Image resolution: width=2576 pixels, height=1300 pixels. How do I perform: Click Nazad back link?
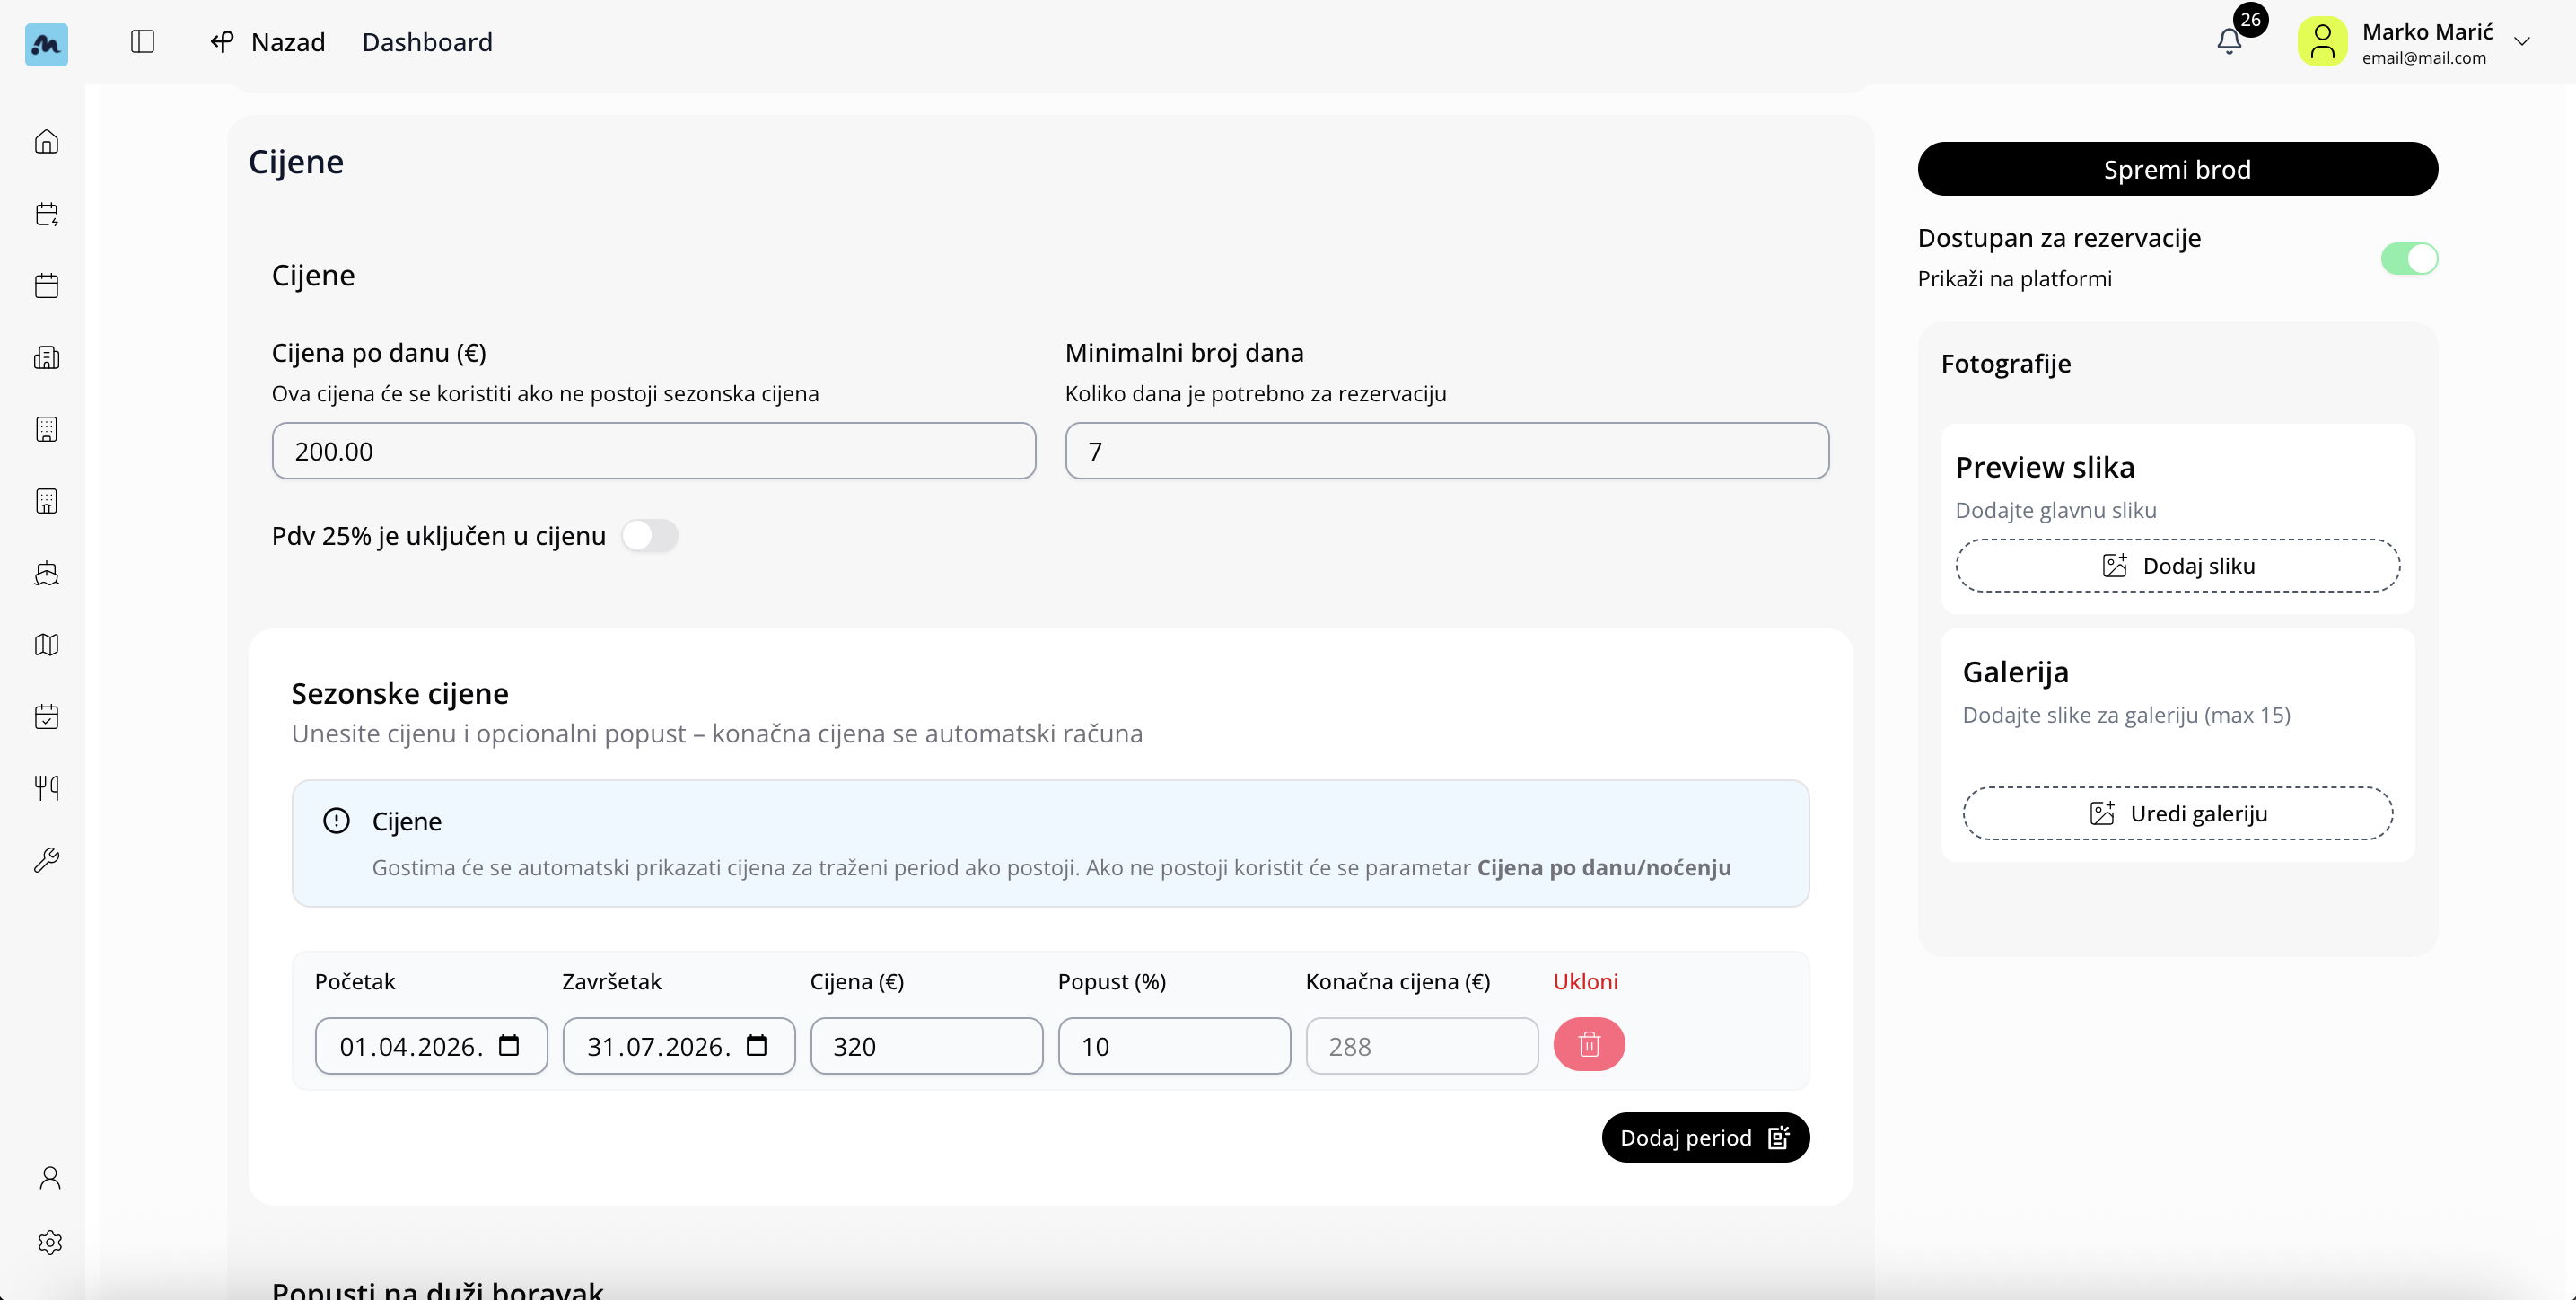(268, 42)
